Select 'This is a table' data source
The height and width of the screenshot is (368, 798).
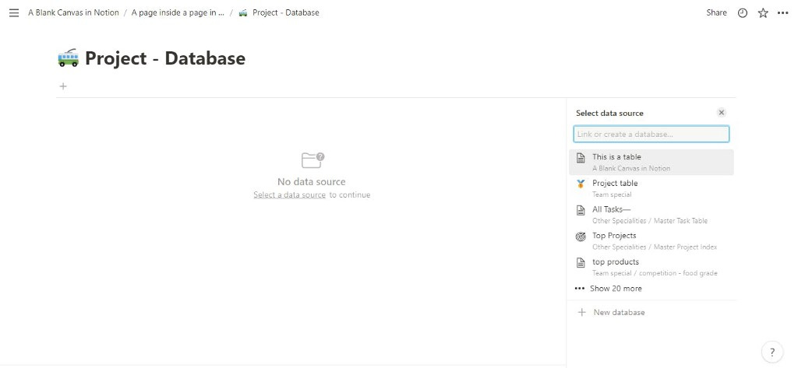pyautogui.click(x=651, y=162)
